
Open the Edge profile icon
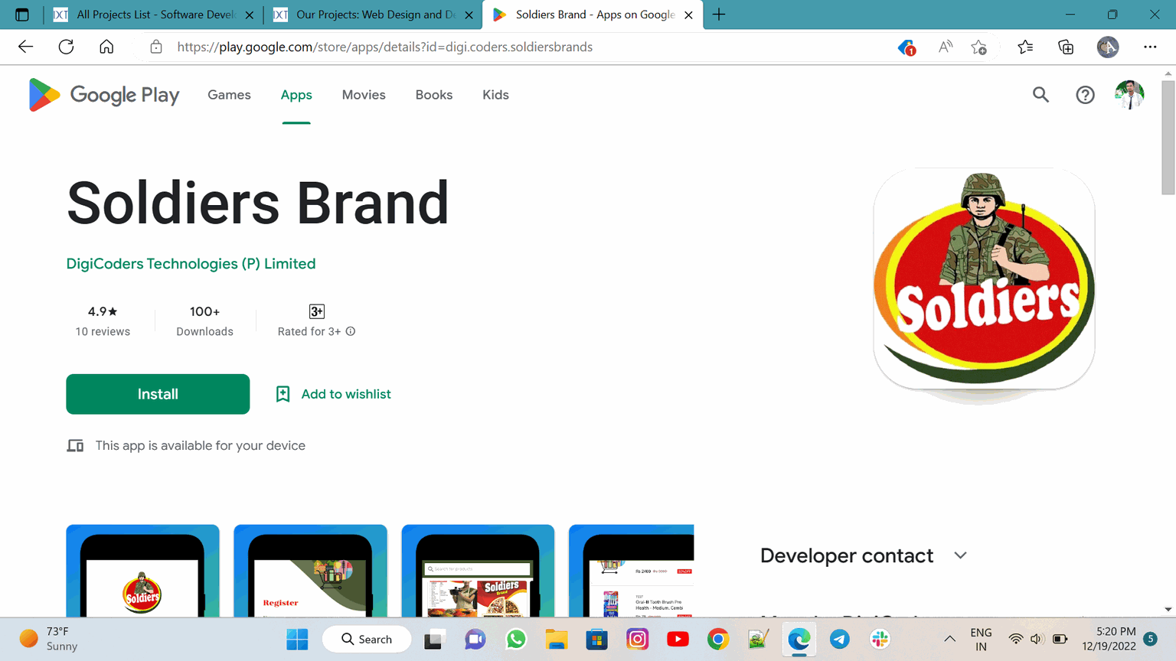pos(1108,47)
